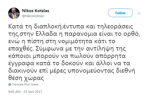
Task: Click the word Ελλαδα in the tweet
Action: [46, 34]
